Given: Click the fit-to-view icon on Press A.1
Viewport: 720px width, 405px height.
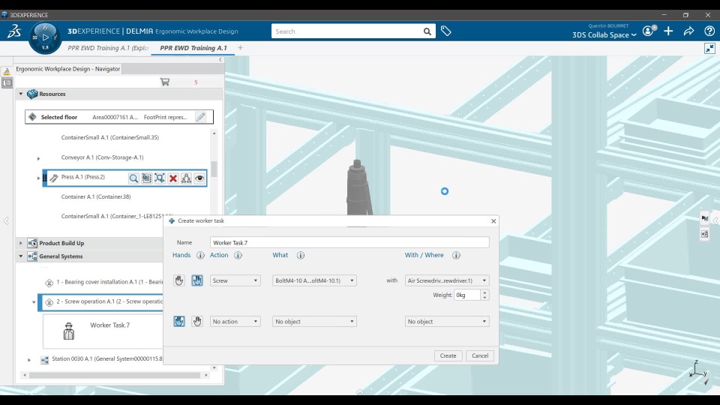Looking at the screenshot, I should click(160, 178).
